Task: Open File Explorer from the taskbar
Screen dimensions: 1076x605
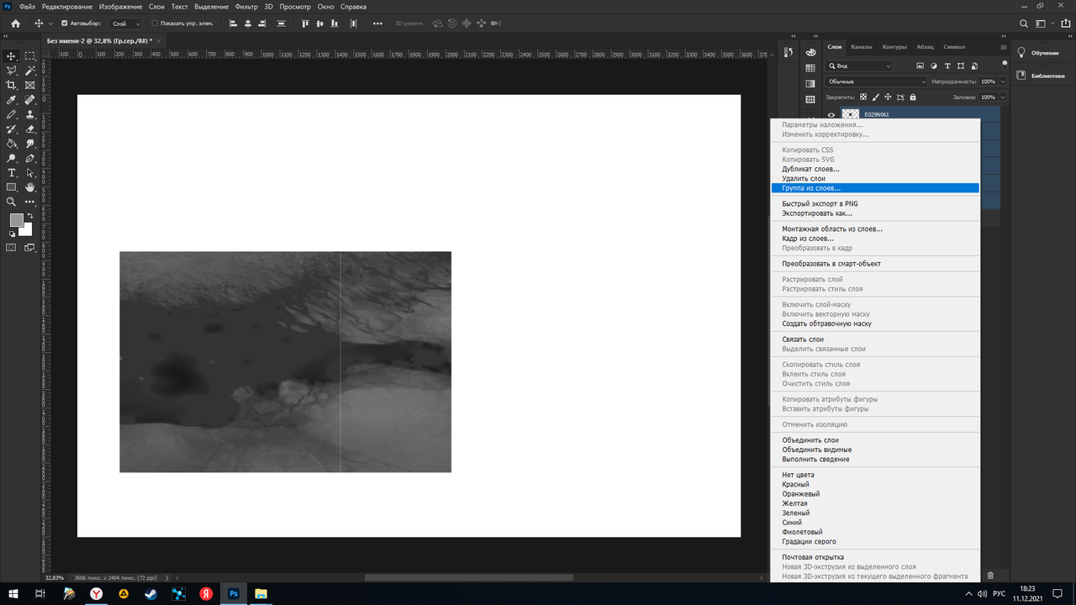Action: pyautogui.click(x=261, y=593)
